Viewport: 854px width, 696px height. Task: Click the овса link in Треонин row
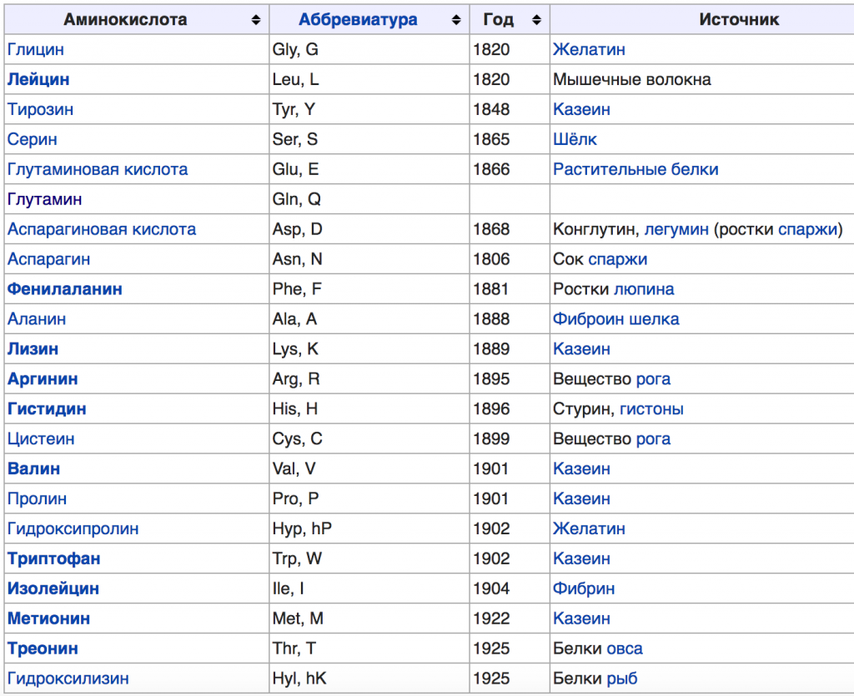coord(625,648)
